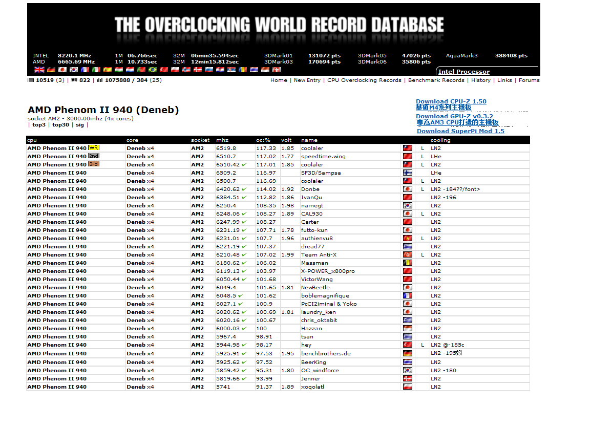The image size is (591, 427).
Task: Click the 3rd place badge
Action: tap(94, 164)
